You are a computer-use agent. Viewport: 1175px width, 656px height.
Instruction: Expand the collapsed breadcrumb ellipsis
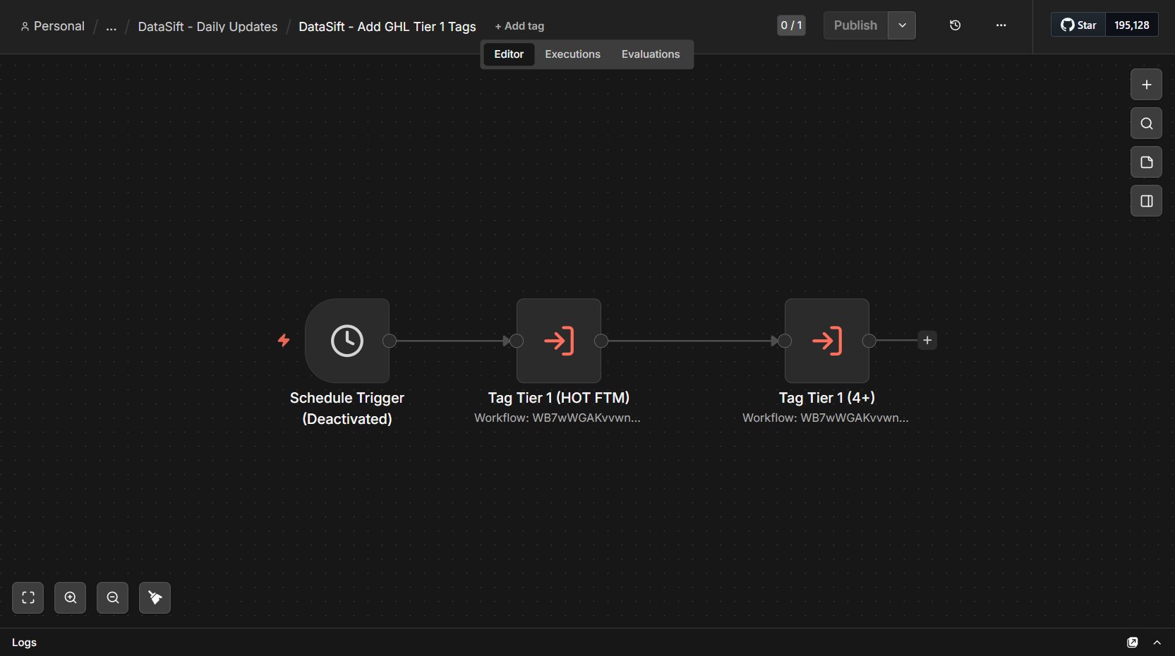tap(111, 27)
